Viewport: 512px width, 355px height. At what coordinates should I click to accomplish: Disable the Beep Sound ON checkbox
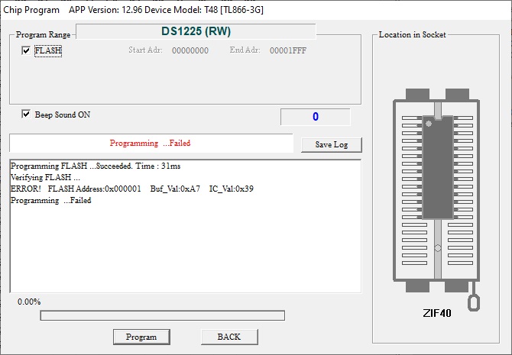(27, 115)
